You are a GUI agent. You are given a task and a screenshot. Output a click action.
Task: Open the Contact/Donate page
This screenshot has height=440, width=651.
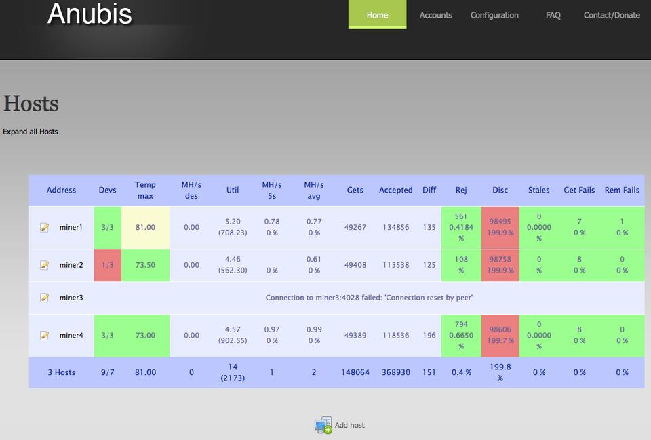(612, 15)
